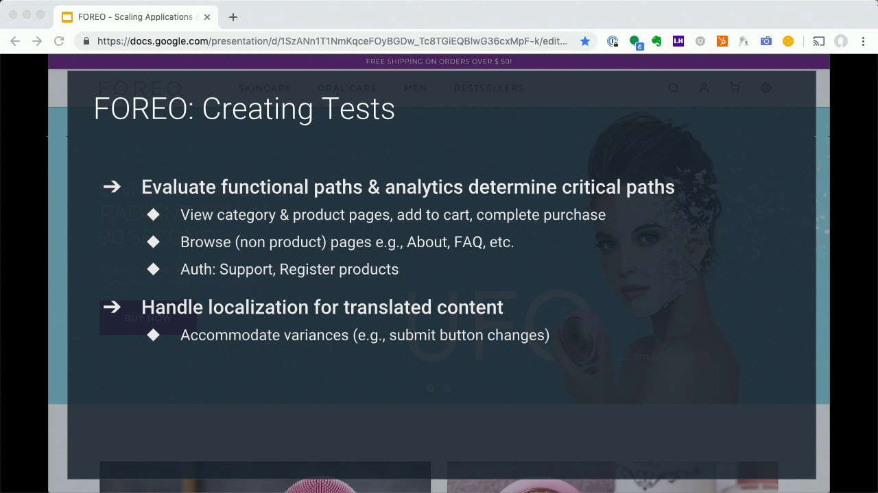Select the second carousel dot indicator
Screen dimensions: 878x493
coord(448,388)
